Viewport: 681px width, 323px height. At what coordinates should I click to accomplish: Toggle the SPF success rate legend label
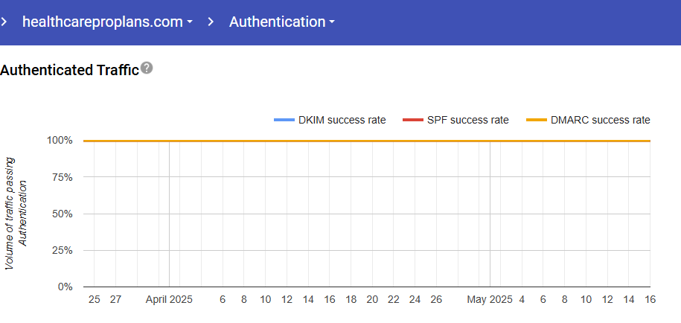tap(467, 120)
